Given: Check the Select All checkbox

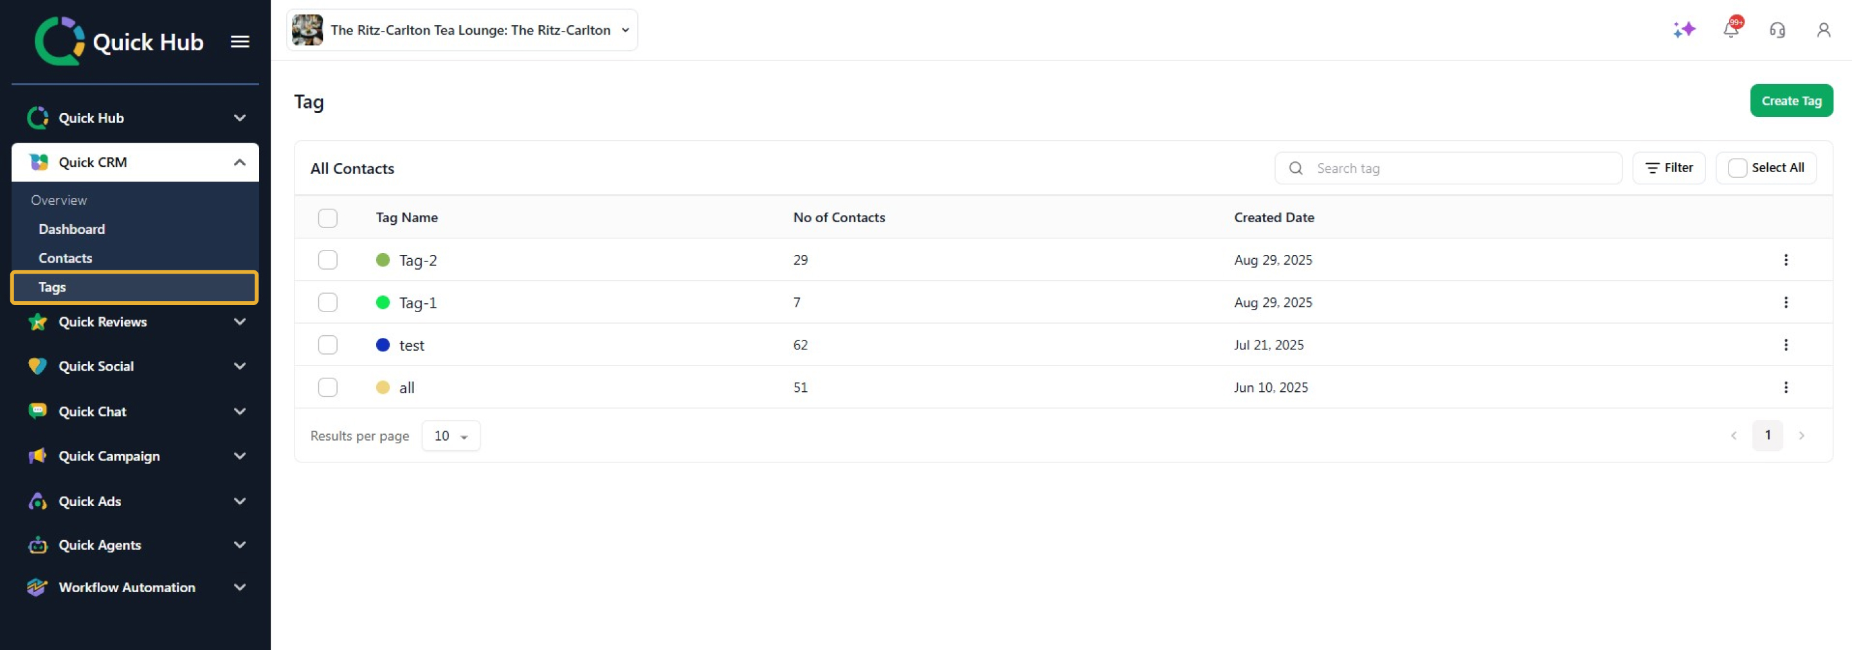Looking at the screenshot, I should pos(1737,168).
